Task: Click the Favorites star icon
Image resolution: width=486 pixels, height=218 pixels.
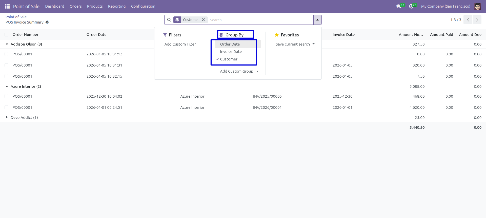Action: pyautogui.click(x=277, y=35)
